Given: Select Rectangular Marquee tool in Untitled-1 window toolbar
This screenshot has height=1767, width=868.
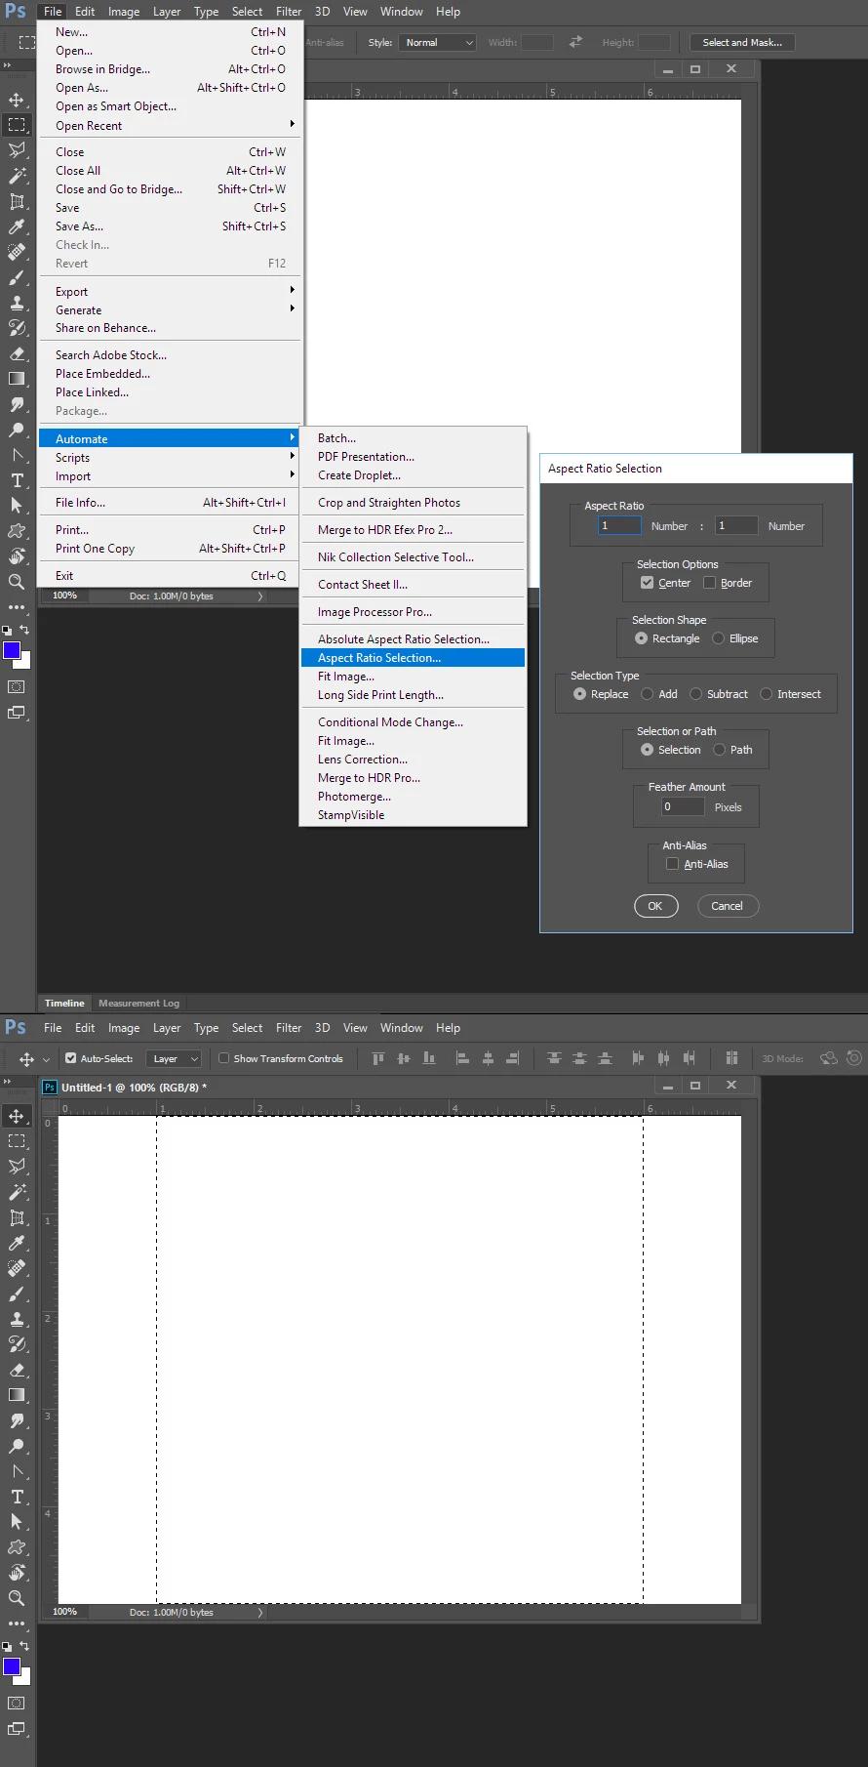Looking at the screenshot, I should click(x=17, y=1141).
